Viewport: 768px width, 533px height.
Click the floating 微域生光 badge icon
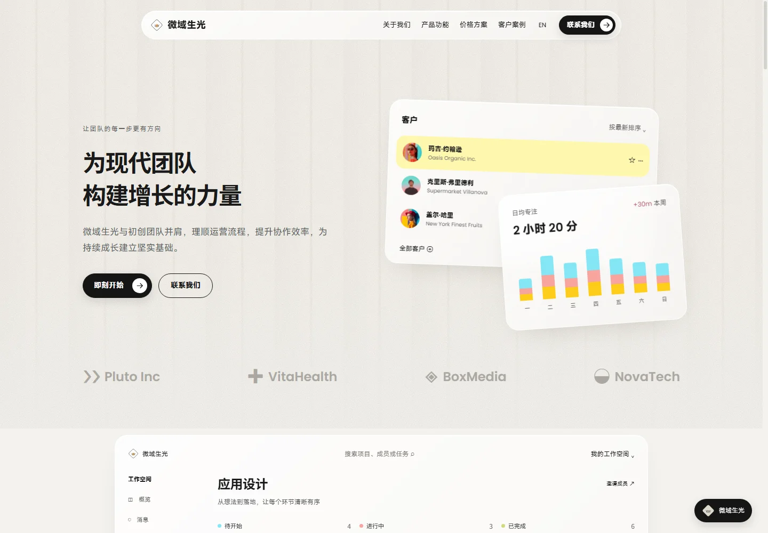tap(708, 511)
